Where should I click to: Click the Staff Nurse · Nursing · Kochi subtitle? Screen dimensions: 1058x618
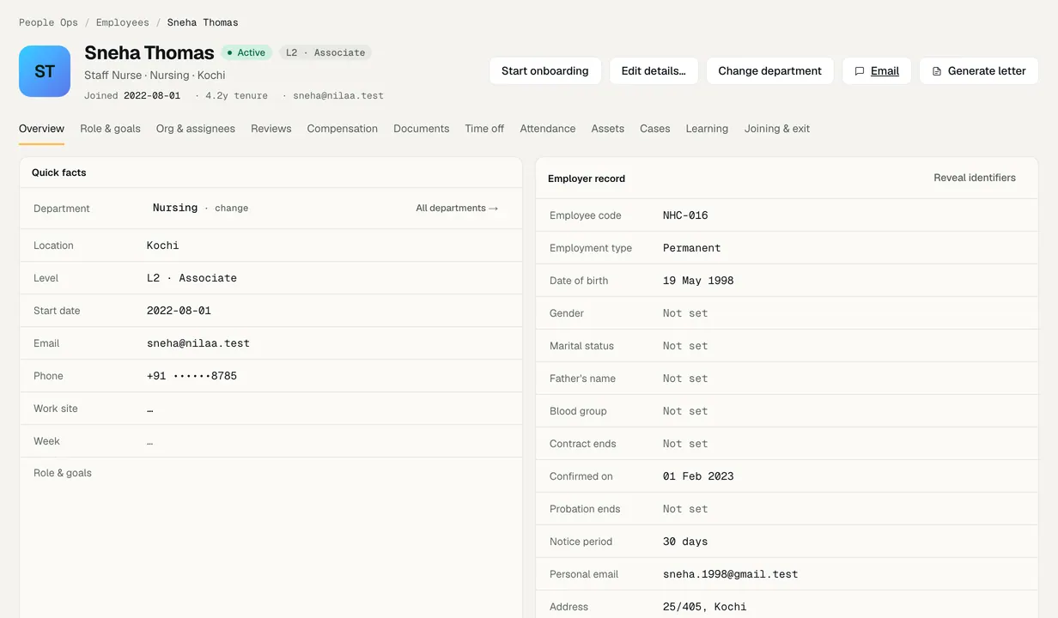click(x=155, y=75)
